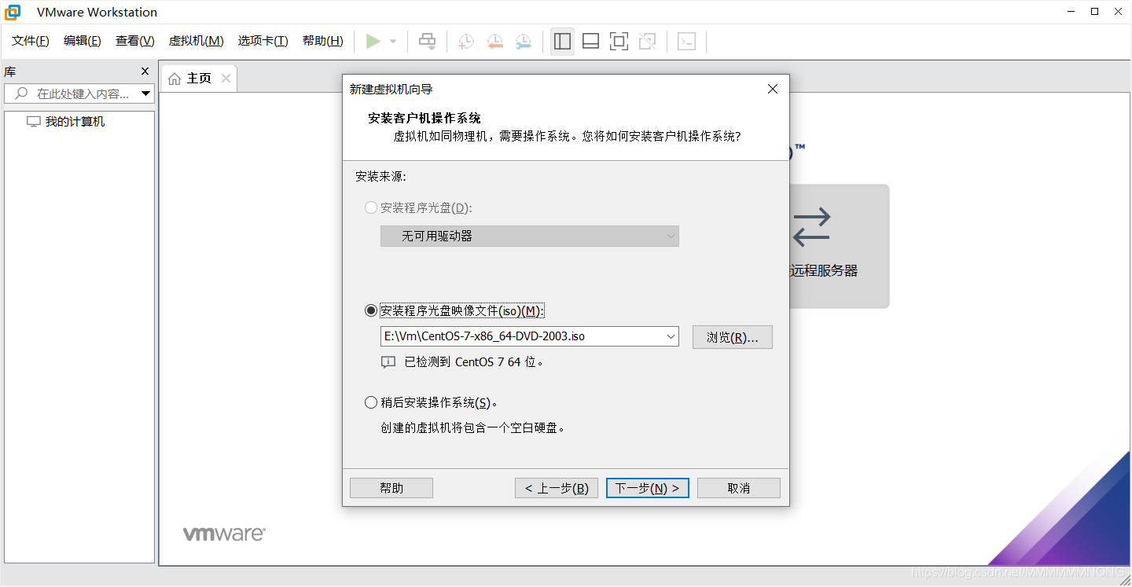Click the detection info icon beside 已检测到 CentOS 7
This screenshot has width=1132, height=587.
[x=388, y=362]
